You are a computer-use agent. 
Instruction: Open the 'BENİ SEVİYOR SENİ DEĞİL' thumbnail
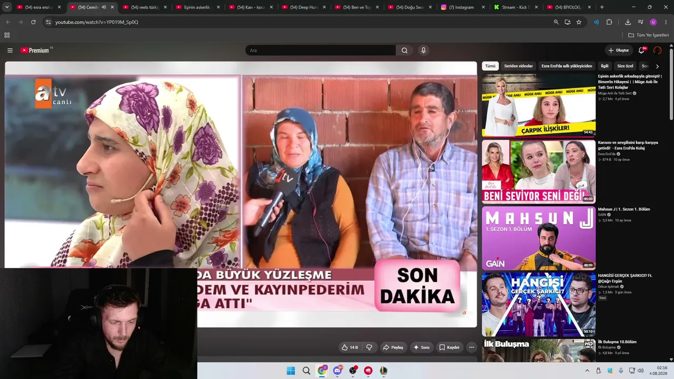point(539,172)
